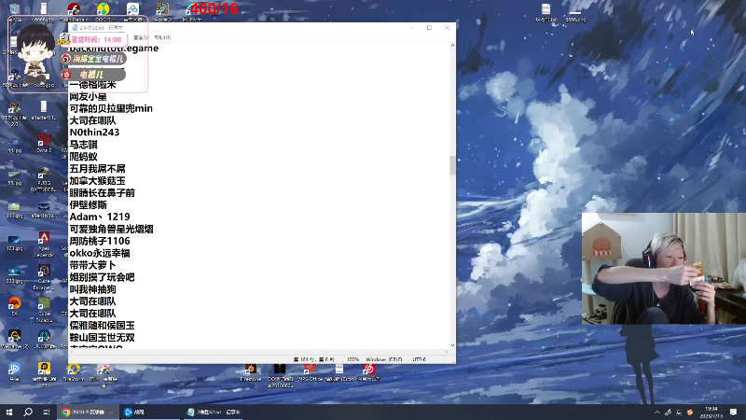
Task: Switch to Notepad taskbar button
Action: click(x=213, y=412)
